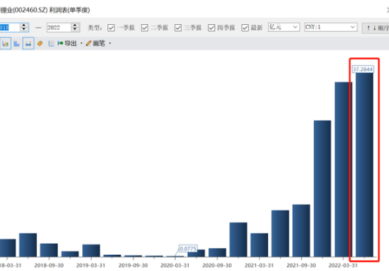Screen dimensions: 389x271
Task: Open the CNY:1 currency dropdown
Action: 331,27
